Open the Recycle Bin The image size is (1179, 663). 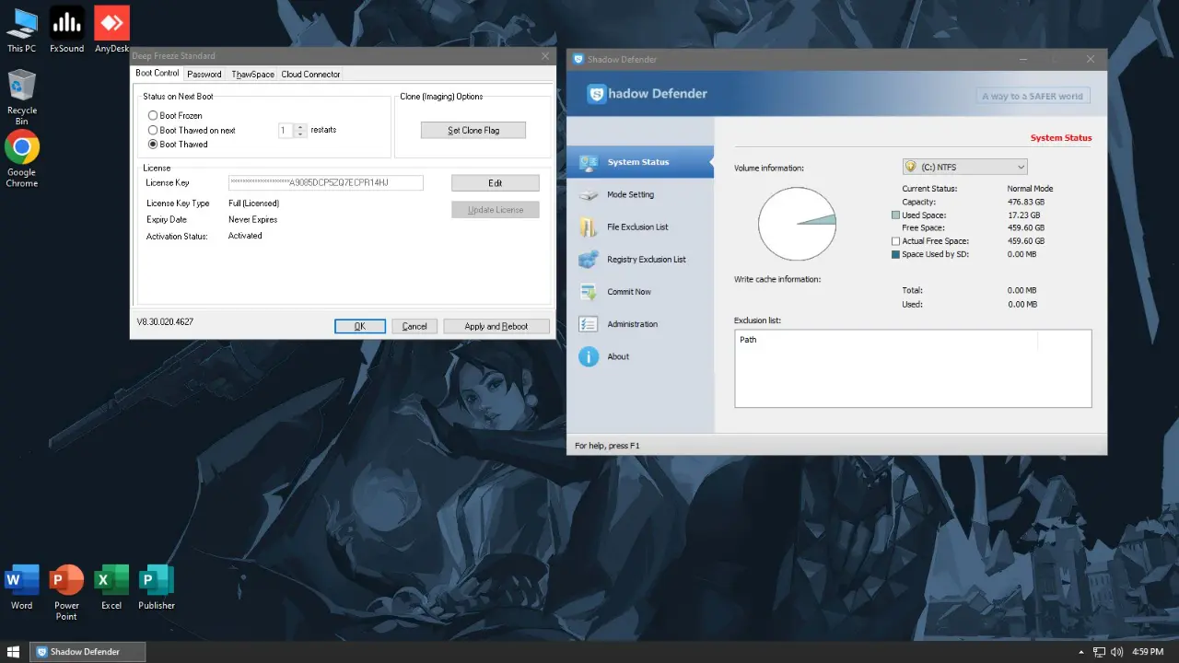coord(21,97)
